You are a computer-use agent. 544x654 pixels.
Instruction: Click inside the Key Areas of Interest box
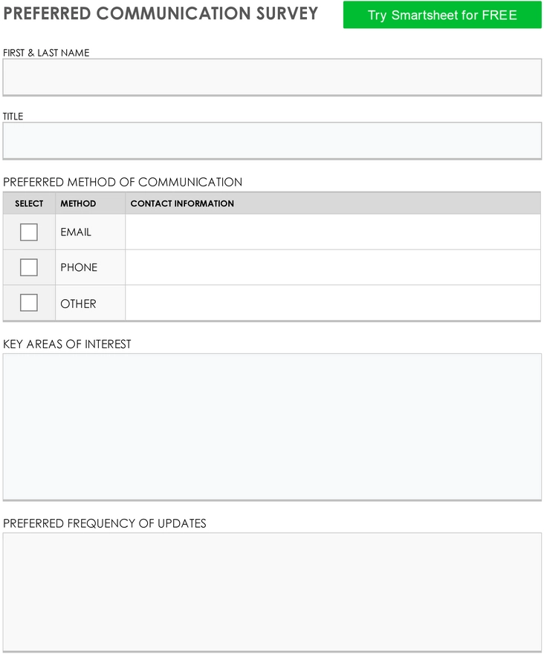(x=272, y=427)
